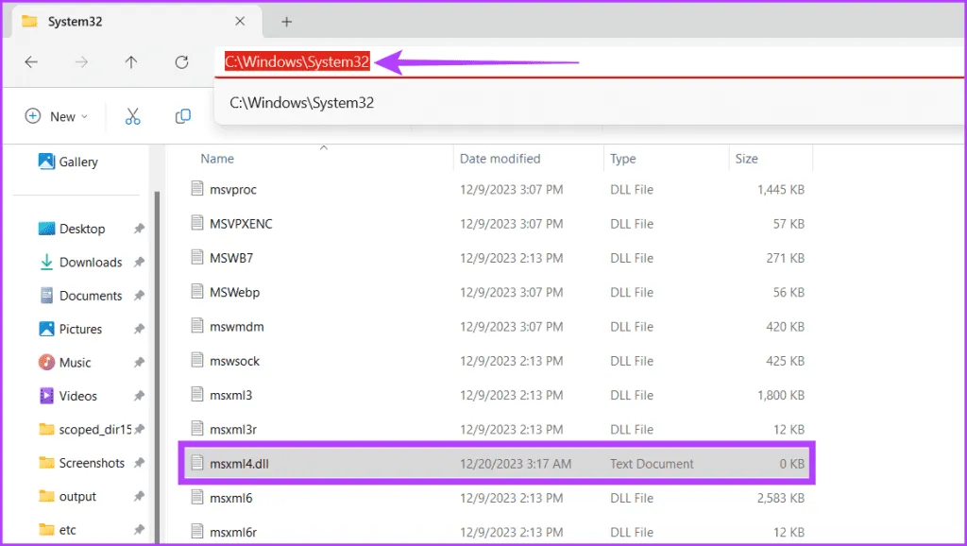Image resolution: width=967 pixels, height=546 pixels.
Task: Click the Copy icon in toolbar
Action: coord(183,116)
